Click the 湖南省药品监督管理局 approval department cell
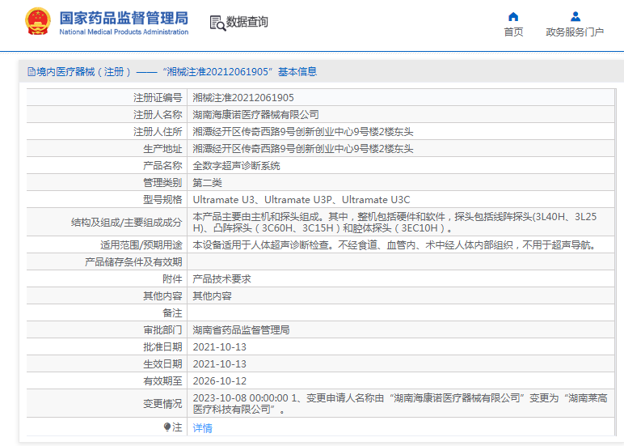The image size is (624, 446). [241, 329]
